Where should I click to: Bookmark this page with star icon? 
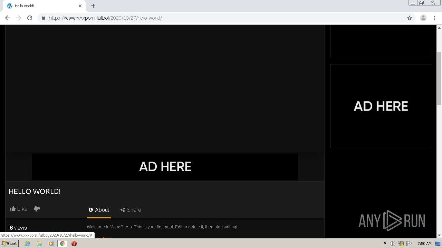410,18
